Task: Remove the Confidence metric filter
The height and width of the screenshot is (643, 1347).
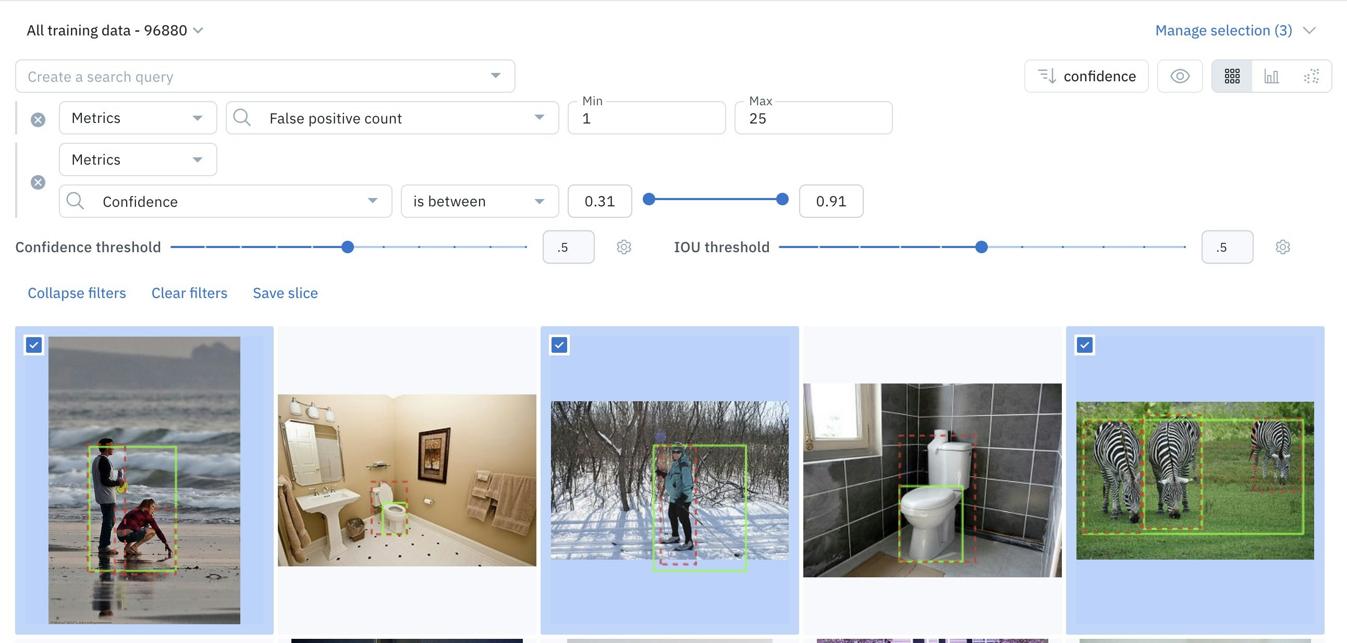Action: [38, 182]
